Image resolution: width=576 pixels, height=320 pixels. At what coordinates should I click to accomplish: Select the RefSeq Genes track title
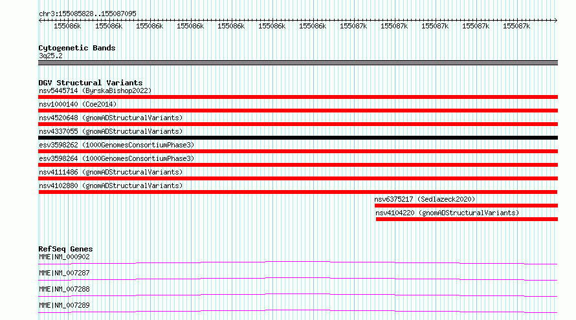coord(65,249)
